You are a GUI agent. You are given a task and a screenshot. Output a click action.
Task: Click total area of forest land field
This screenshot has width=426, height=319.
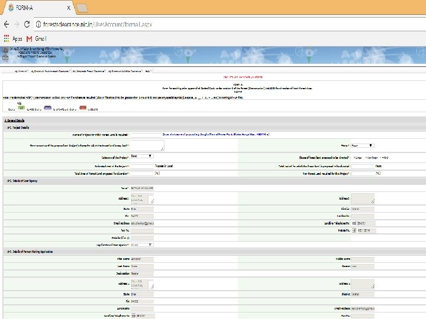143,173
